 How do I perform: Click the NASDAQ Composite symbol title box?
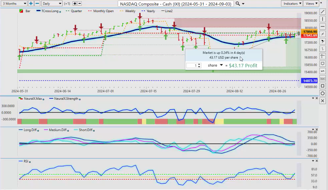click(x=176, y=4)
